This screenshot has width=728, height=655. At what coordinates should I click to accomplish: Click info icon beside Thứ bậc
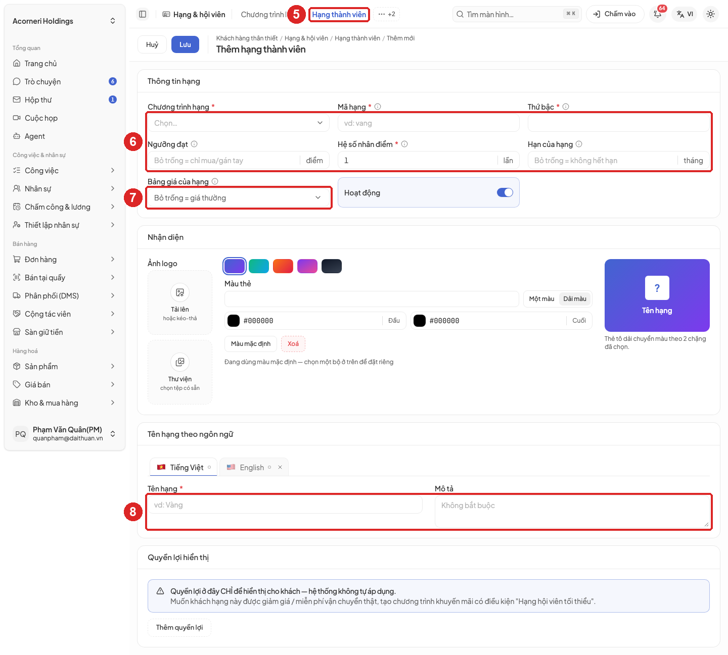coord(566,107)
